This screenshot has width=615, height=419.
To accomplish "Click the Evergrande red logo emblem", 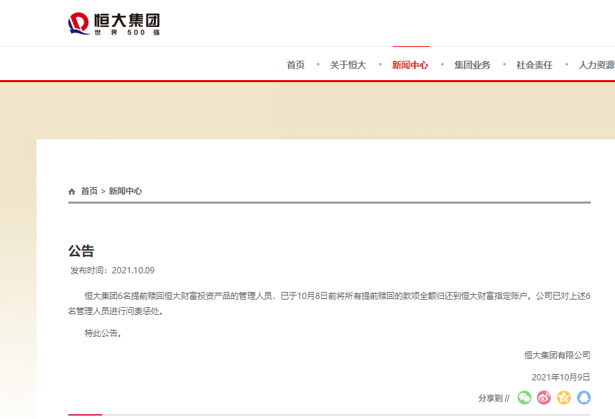I will 79,24.
